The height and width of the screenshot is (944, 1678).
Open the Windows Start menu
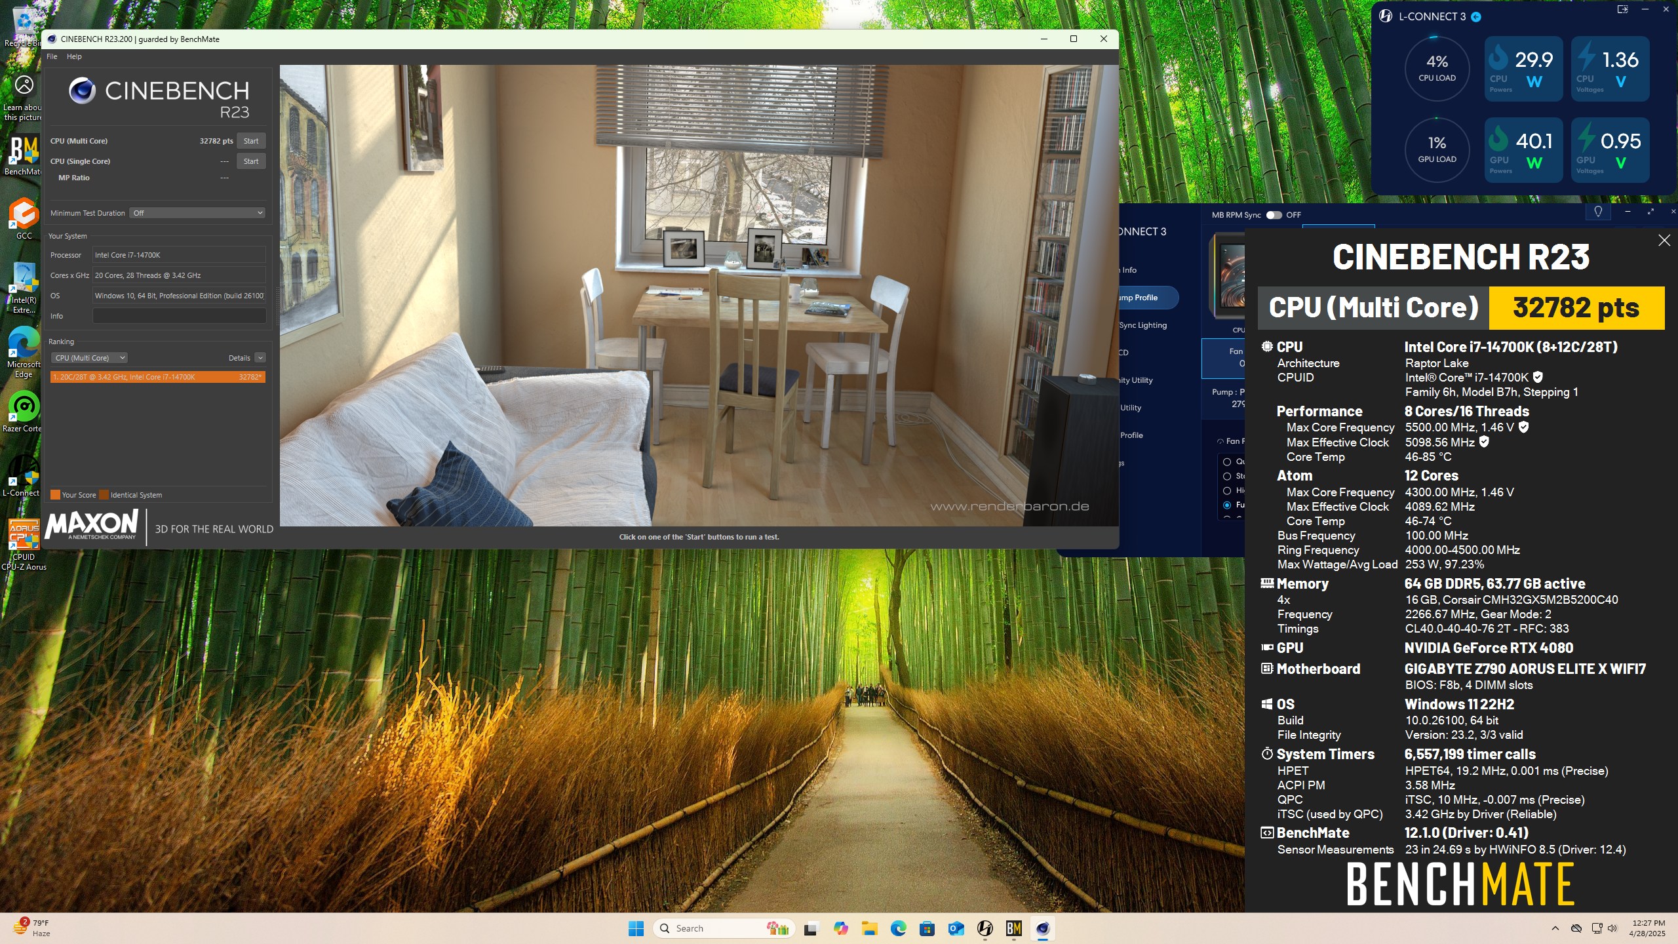(636, 928)
